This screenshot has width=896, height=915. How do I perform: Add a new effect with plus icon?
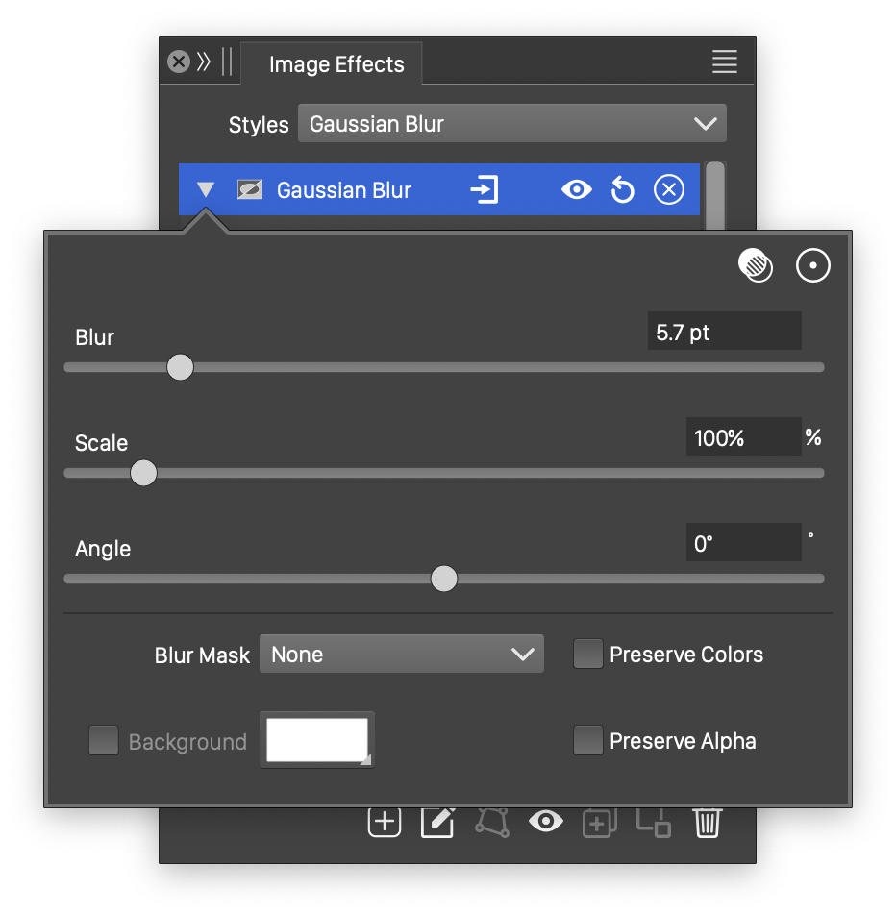[385, 822]
